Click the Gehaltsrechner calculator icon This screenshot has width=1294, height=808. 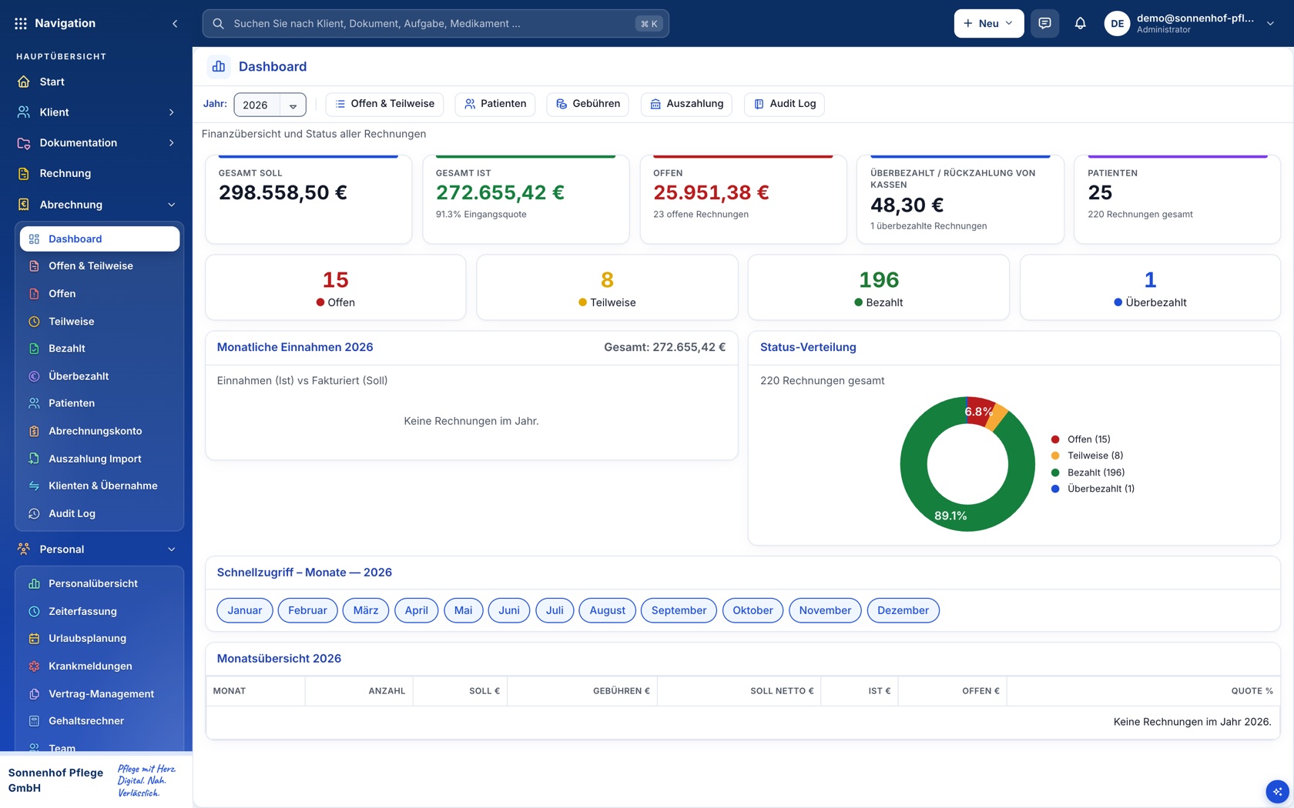[34, 721]
